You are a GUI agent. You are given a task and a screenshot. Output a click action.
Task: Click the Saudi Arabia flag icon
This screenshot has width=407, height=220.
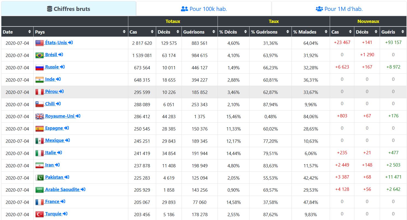pos(40,190)
